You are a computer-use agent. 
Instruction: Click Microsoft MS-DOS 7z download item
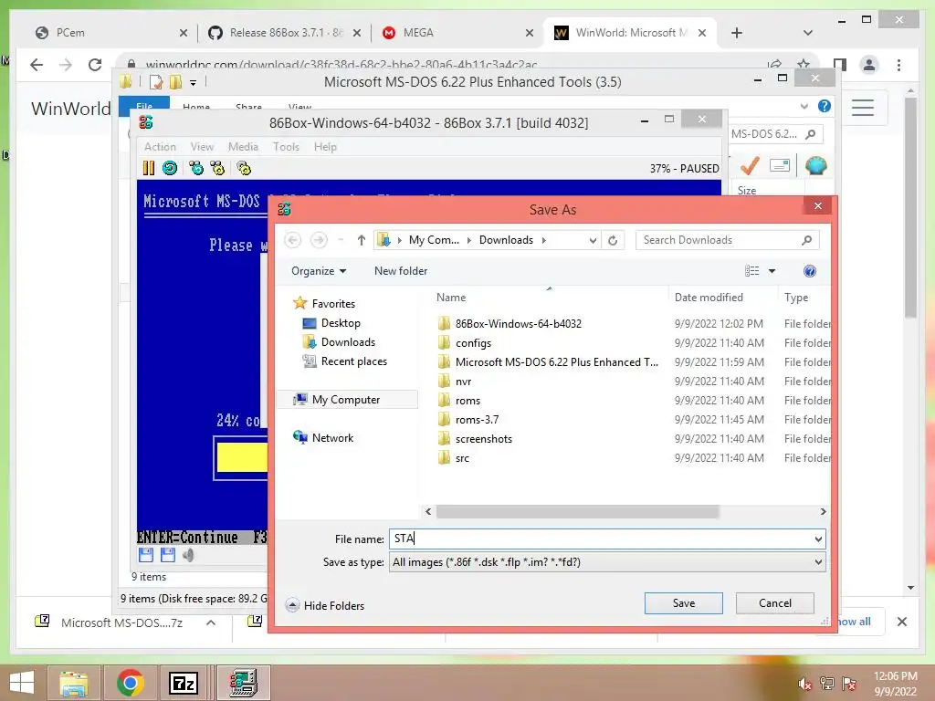(121, 623)
